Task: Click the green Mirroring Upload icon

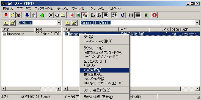Action: pos(42,15)
